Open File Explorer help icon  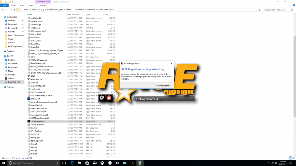click(x=294, y=5)
